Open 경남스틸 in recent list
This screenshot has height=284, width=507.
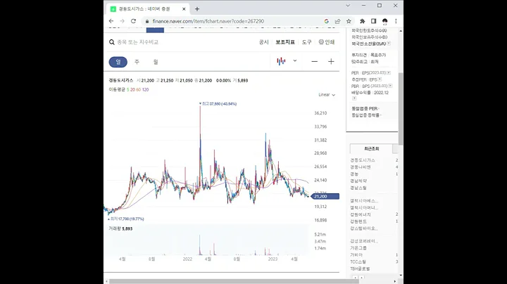tap(358, 188)
